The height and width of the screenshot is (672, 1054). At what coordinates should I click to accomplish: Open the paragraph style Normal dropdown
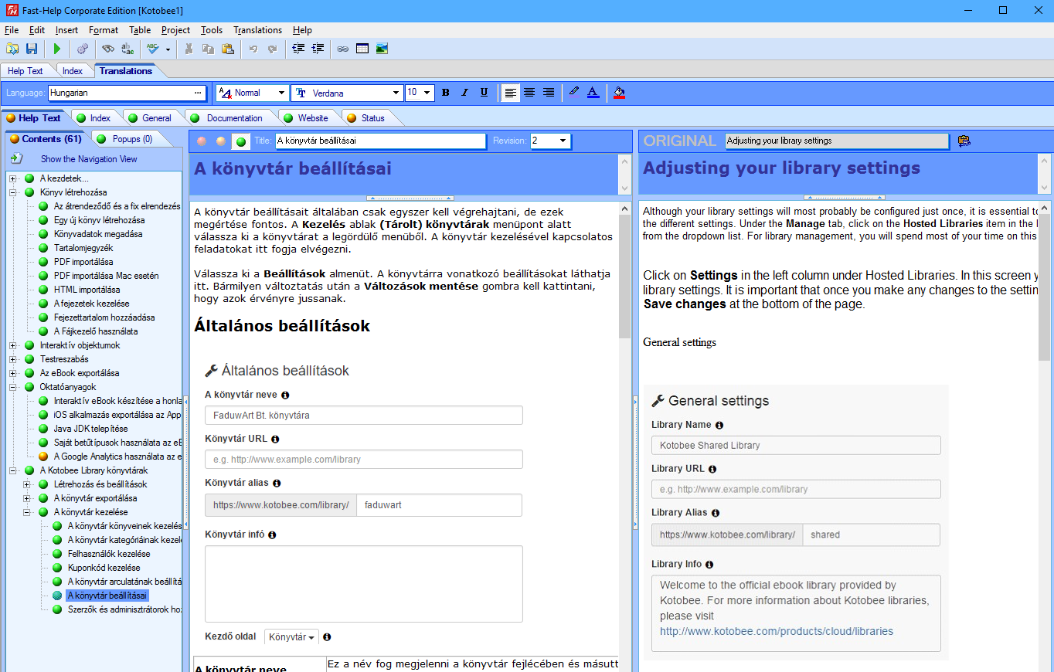(x=281, y=93)
